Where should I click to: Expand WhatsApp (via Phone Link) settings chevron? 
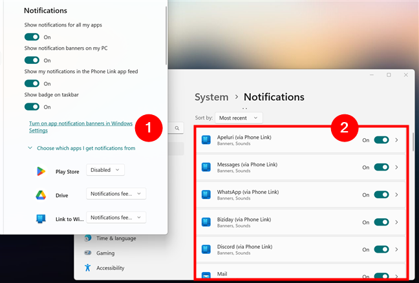click(x=397, y=194)
